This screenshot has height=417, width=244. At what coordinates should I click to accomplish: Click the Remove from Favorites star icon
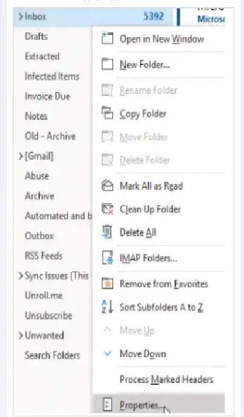tap(107, 284)
